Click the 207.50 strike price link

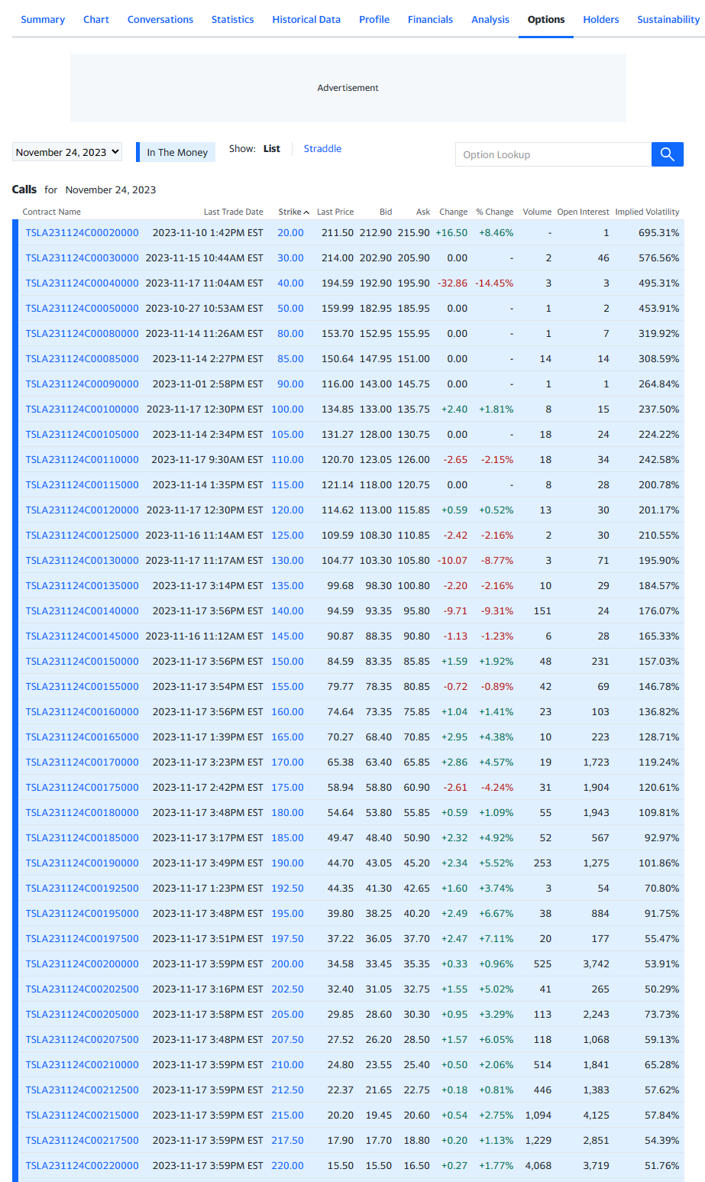point(287,1039)
